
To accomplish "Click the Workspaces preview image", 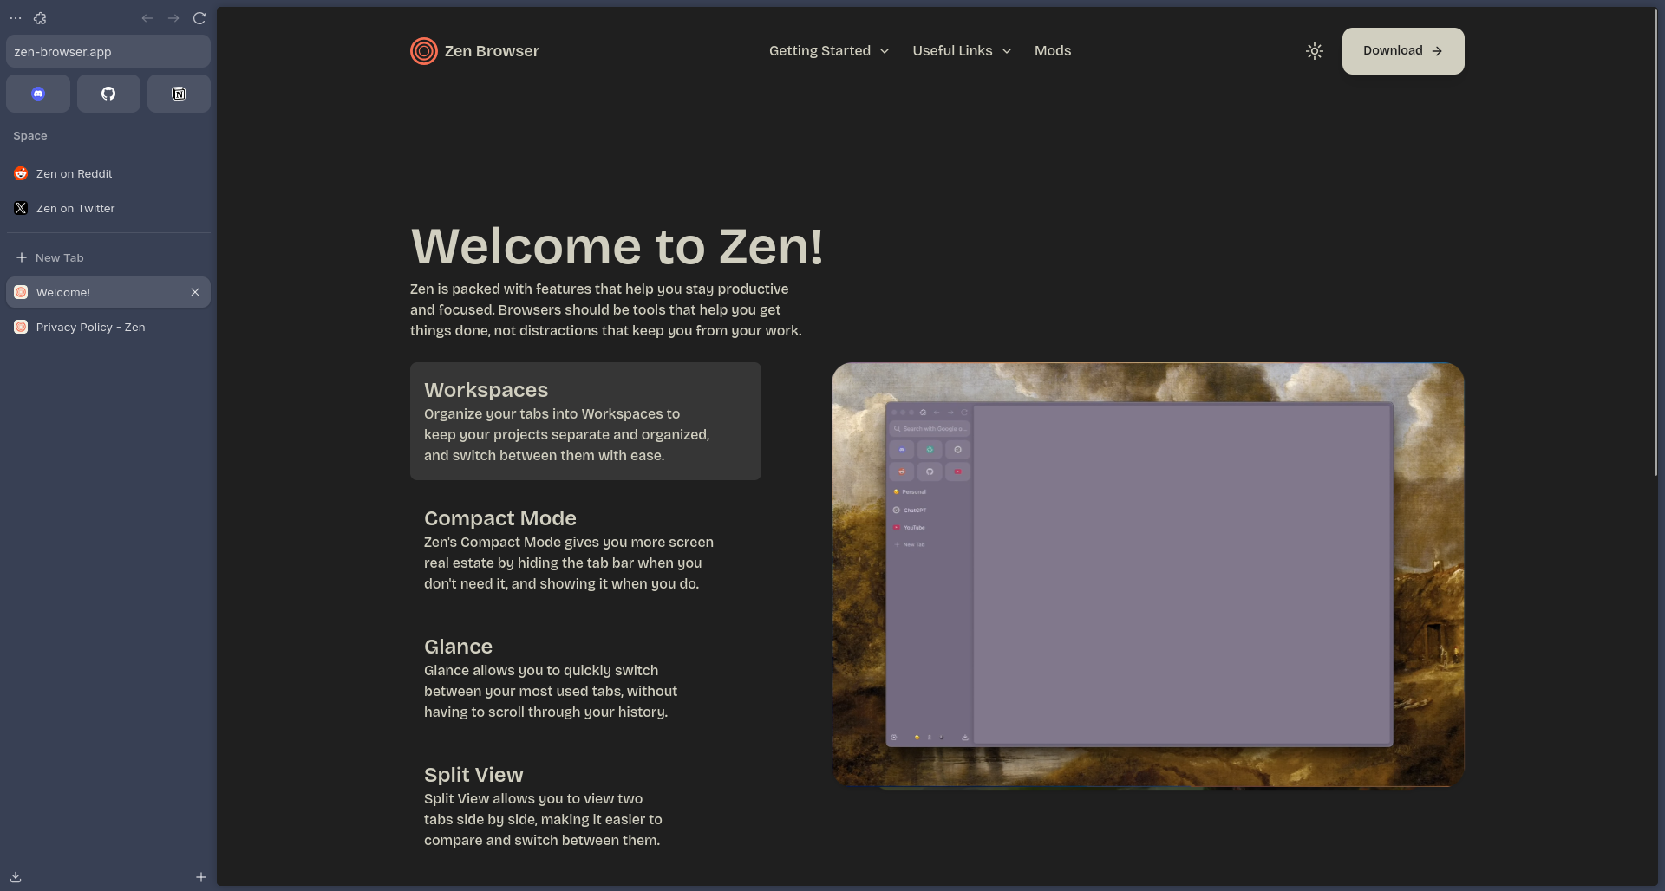I will pos(1148,575).
